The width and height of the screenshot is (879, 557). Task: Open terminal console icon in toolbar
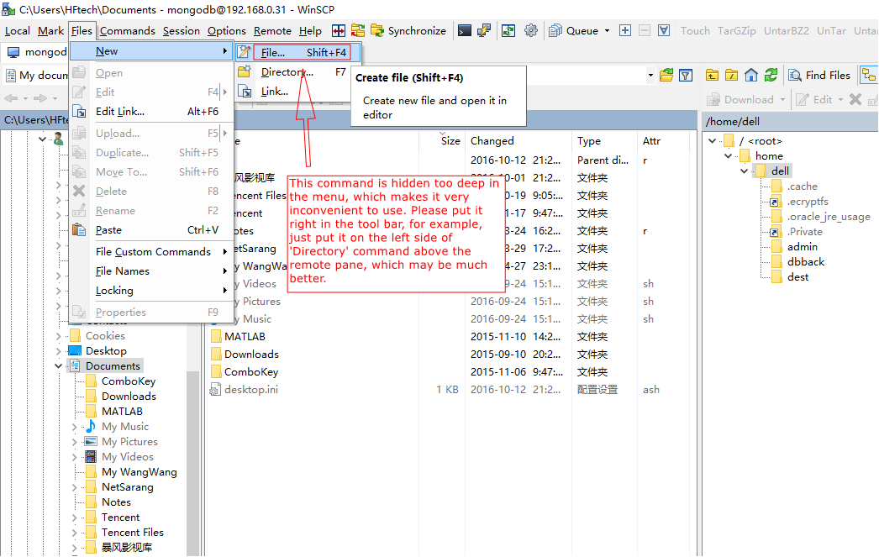tap(464, 31)
